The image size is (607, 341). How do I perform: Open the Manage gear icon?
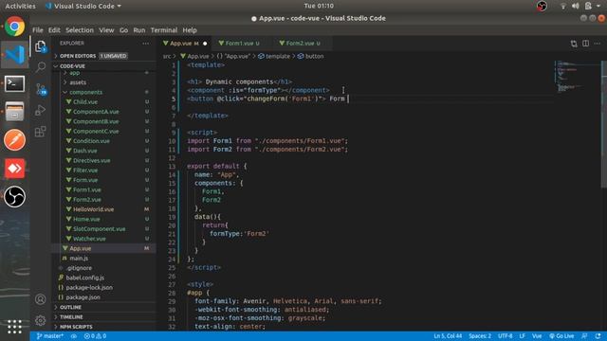click(40, 320)
